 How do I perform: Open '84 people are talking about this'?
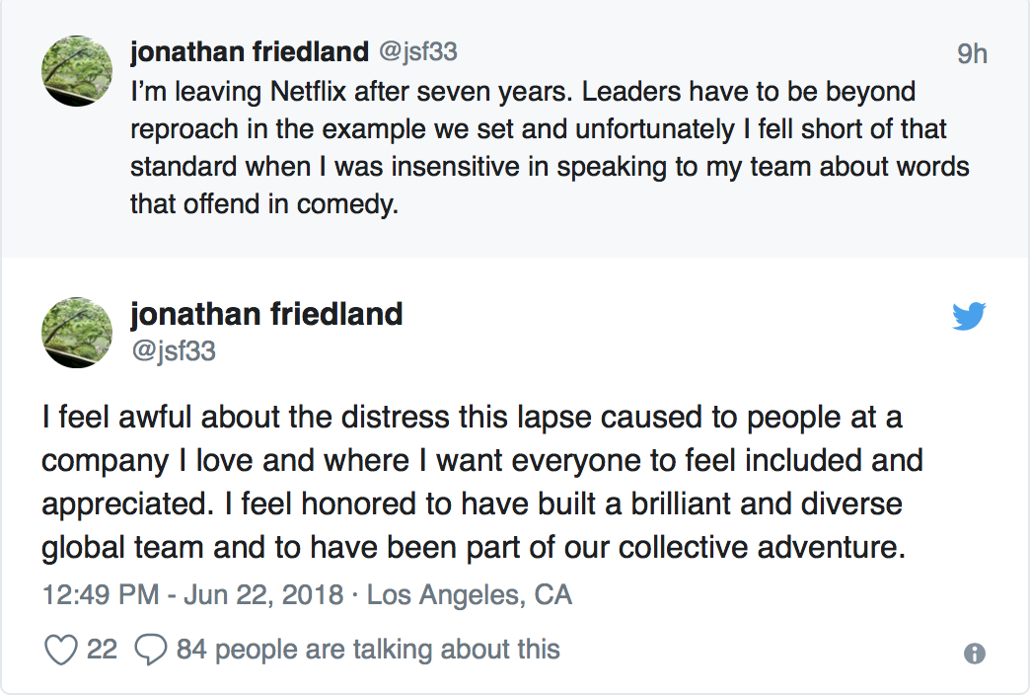pyautogui.click(x=368, y=650)
